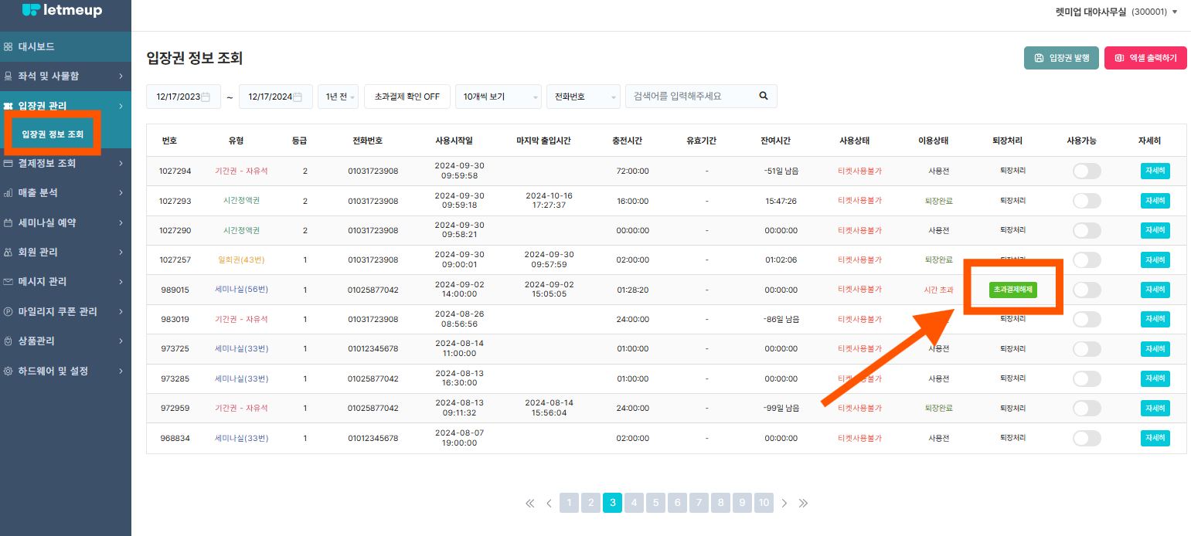
Task: Click the search keyword input field
Action: point(689,97)
